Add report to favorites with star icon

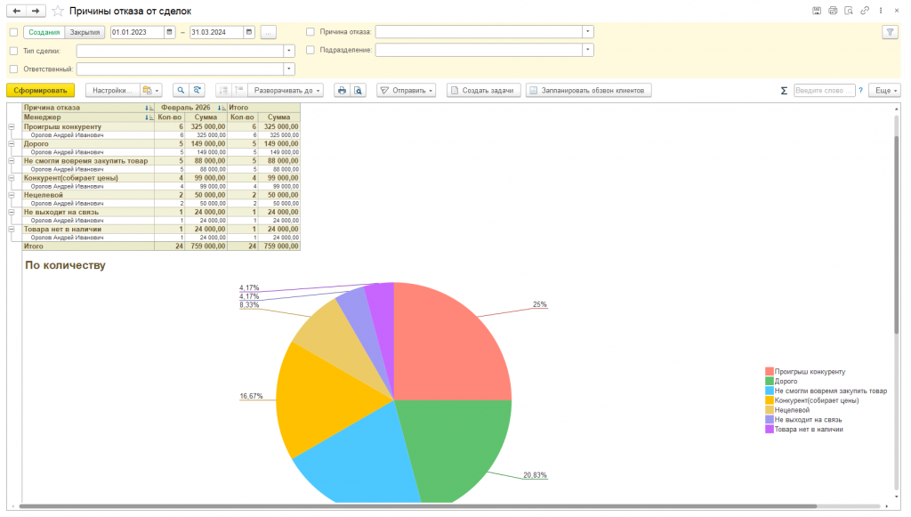(x=58, y=11)
